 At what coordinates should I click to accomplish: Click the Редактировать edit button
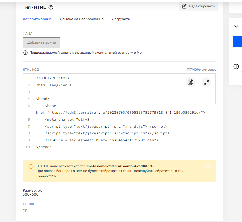pyautogui.click(x=198, y=6)
